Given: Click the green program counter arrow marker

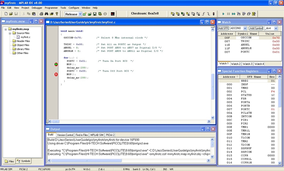Looking at the screenshot, I should (56, 64).
